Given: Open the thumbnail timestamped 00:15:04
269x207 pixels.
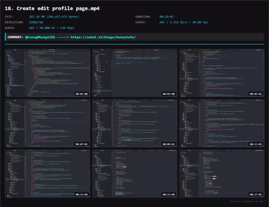Looking at the screenshot, I should pos(134,173).
